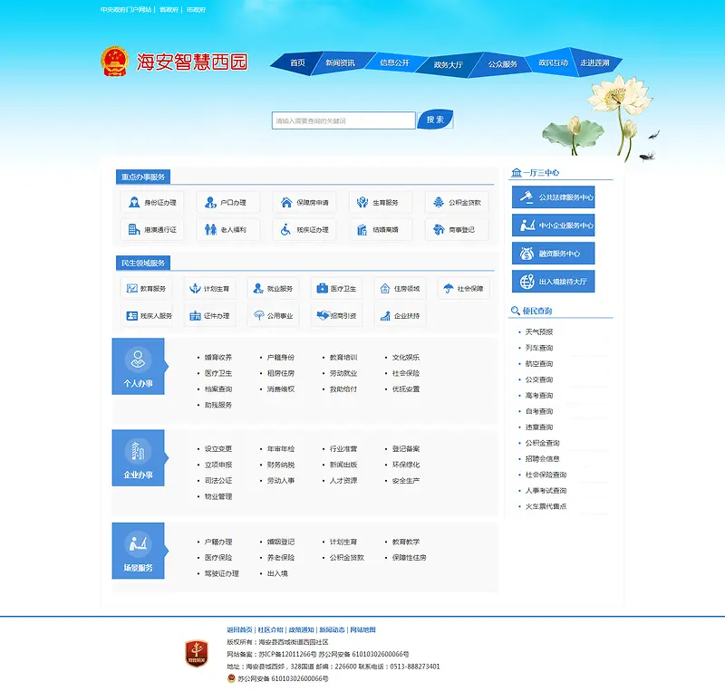Select the 保障房申请 house icon
The height and width of the screenshot is (691, 725).
tap(286, 203)
